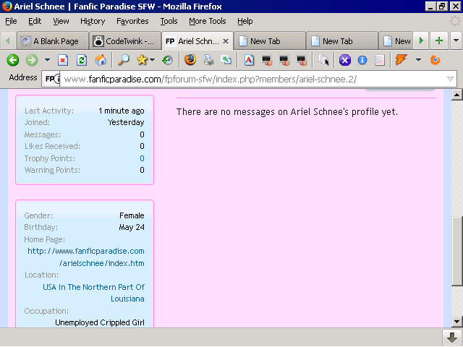Click the status bar download arrow button

(x=451, y=338)
